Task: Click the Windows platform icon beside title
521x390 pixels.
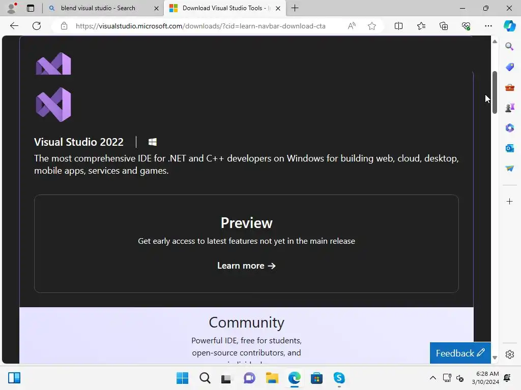Action: click(153, 142)
